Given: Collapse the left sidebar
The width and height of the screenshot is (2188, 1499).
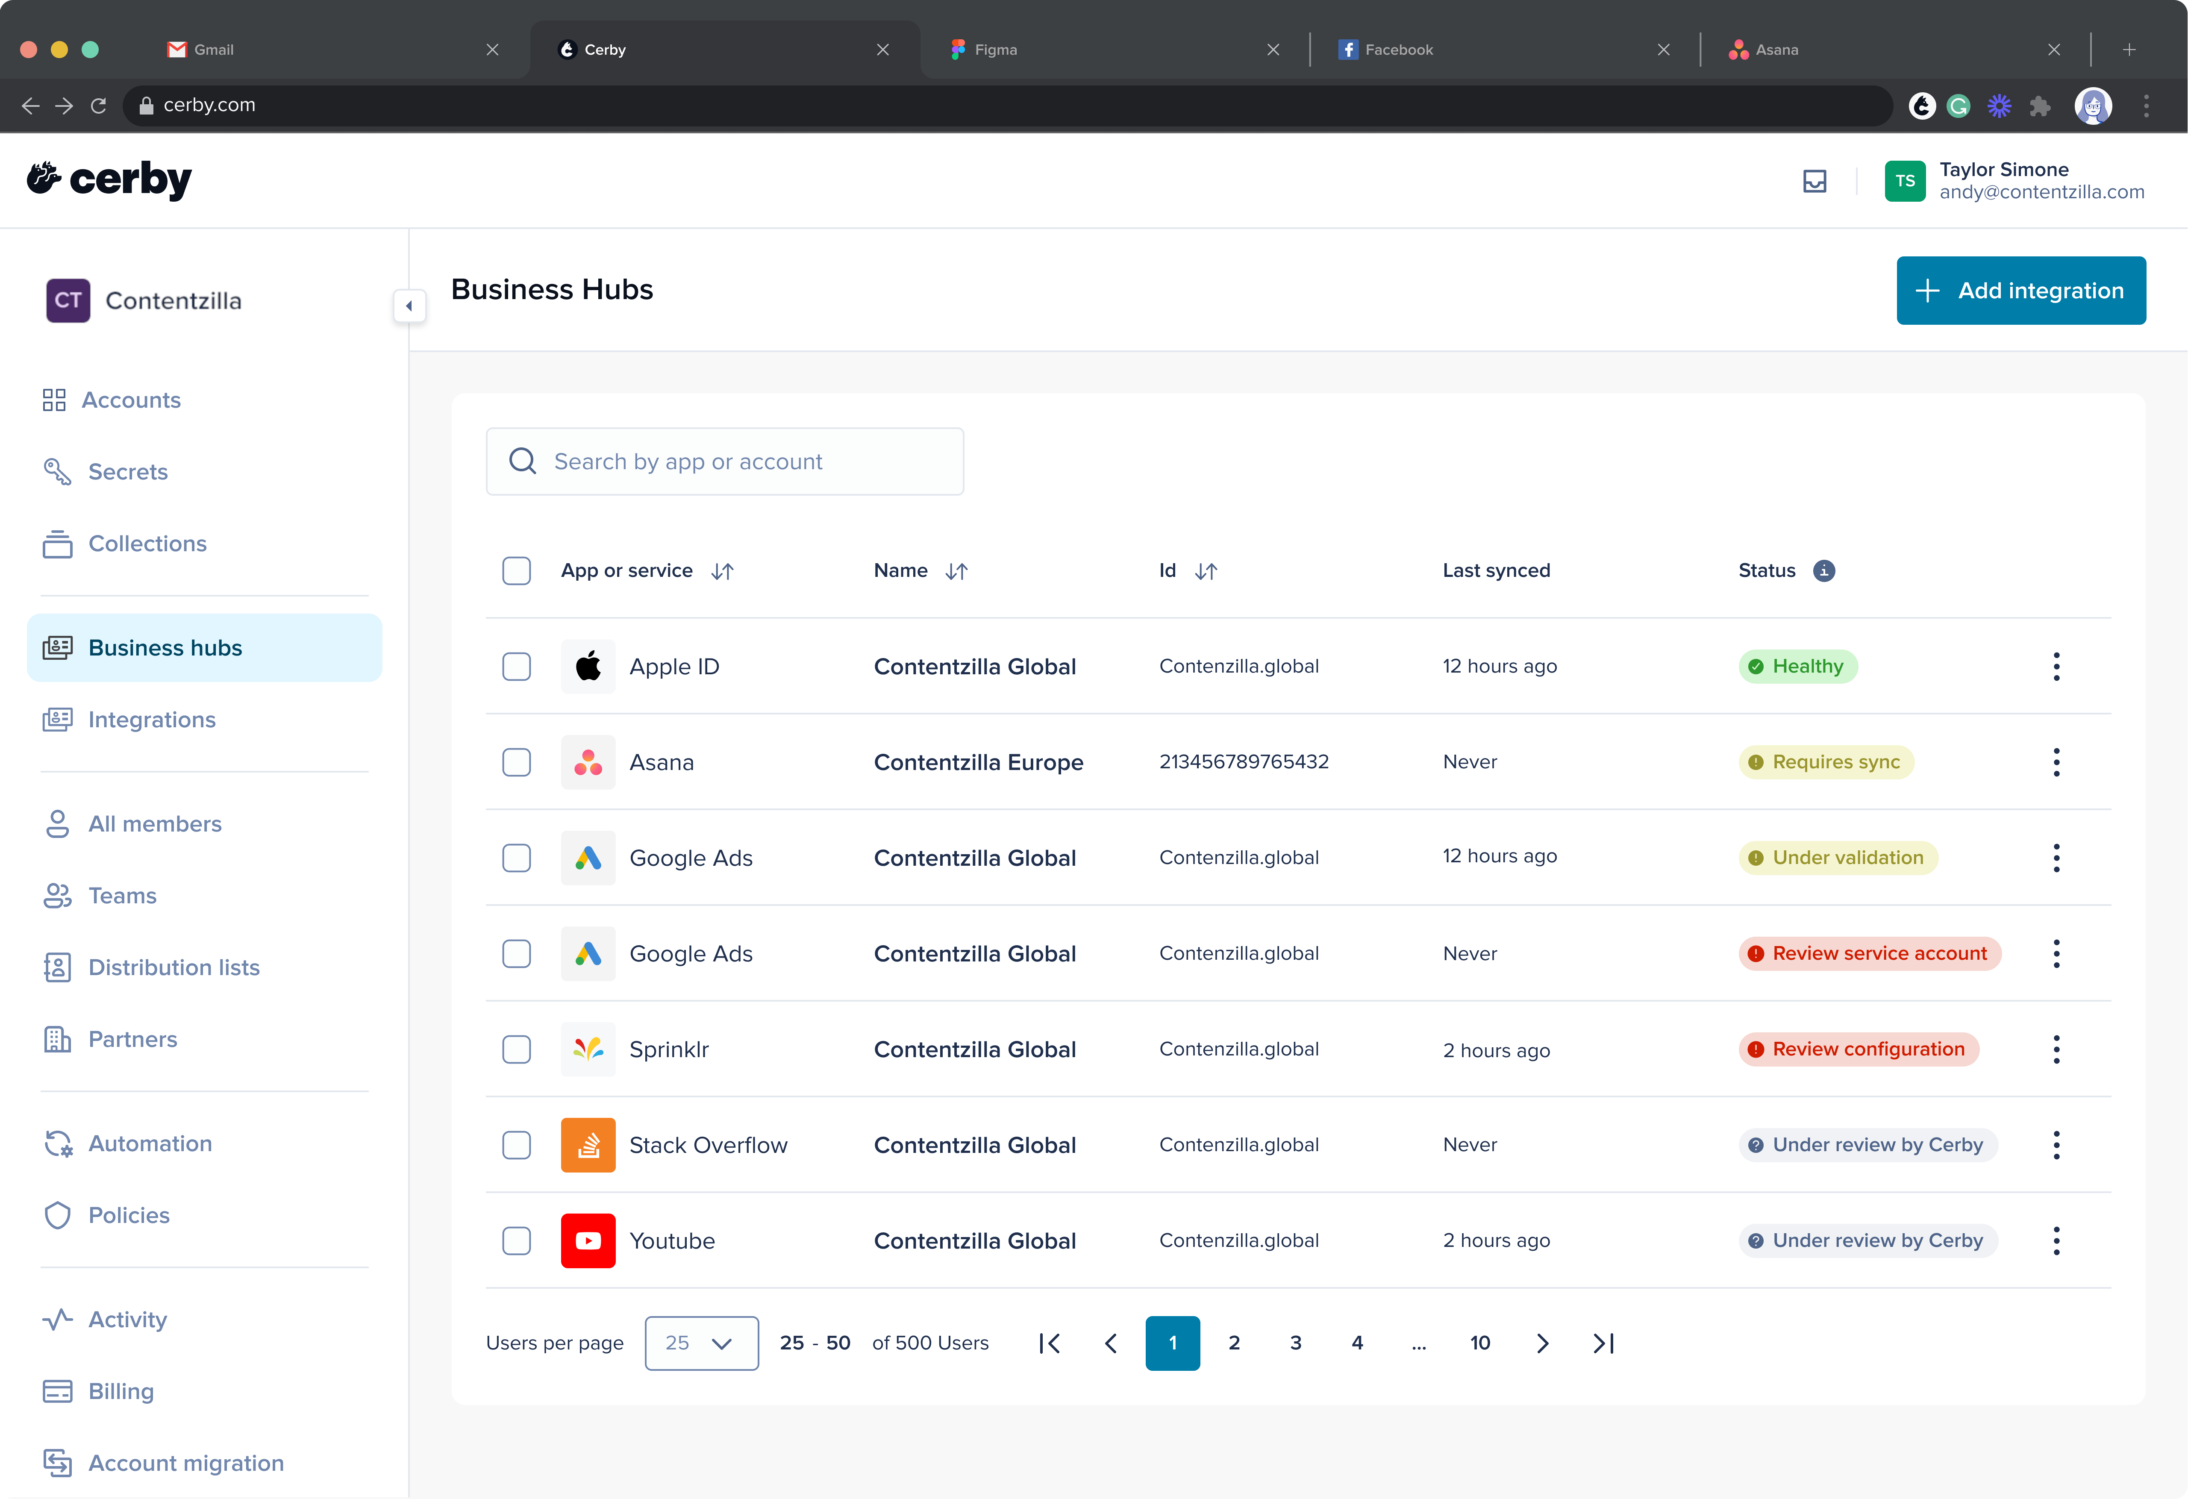Looking at the screenshot, I should [x=409, y=305].
